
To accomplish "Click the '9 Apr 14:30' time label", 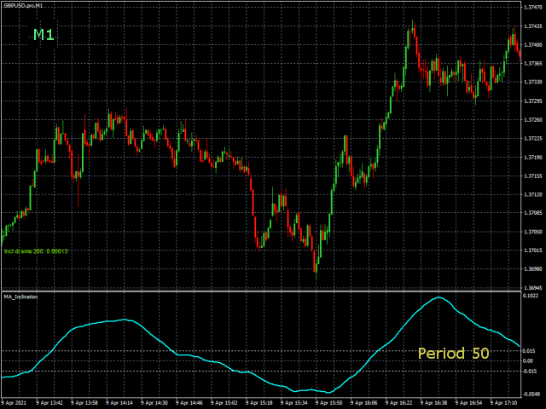I will pyautogui.click(x=154, y=403).
